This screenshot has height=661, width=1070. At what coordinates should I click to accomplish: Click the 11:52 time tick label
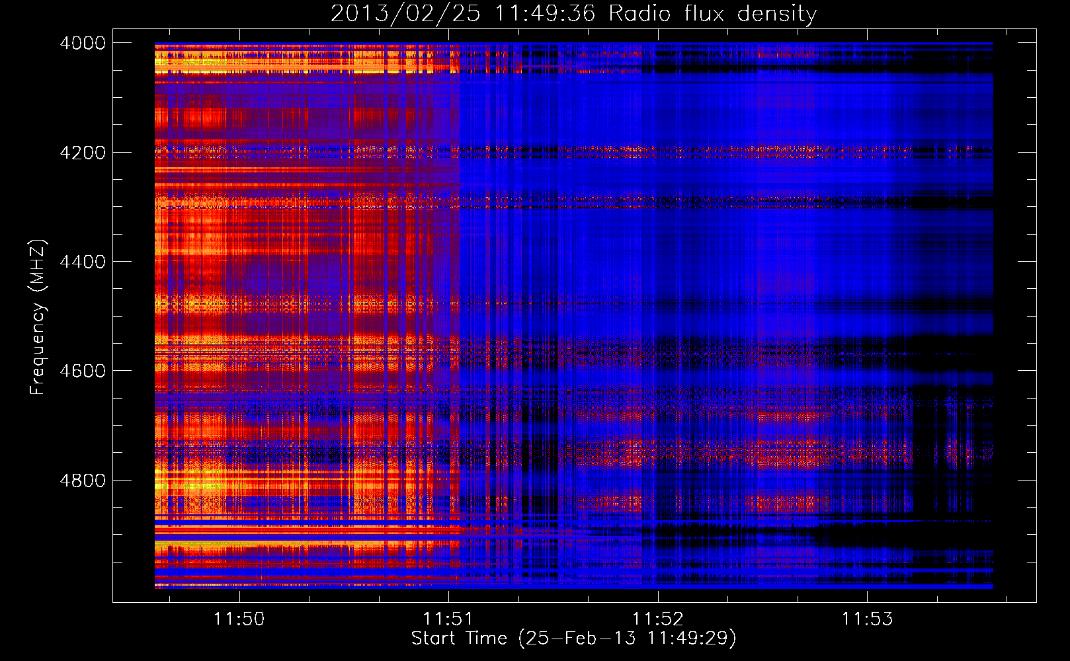click(x=657, y=619)
